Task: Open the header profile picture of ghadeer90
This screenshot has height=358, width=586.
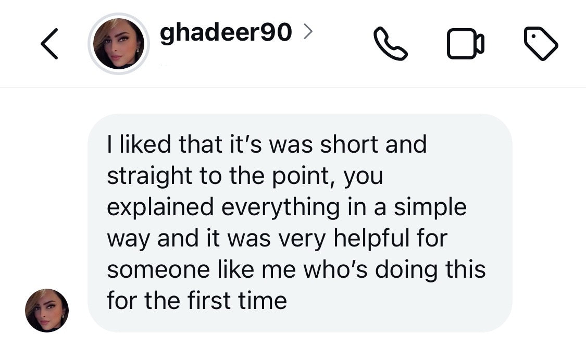Action: (x=119, y=44)
